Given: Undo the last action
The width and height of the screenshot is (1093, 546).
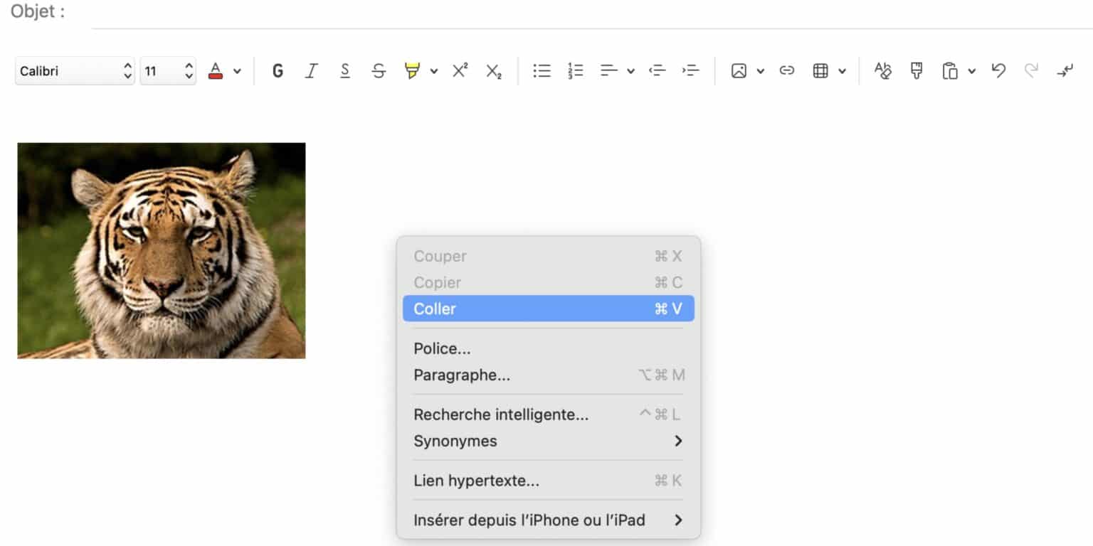Looking at the screenshot, I should 998,71.
